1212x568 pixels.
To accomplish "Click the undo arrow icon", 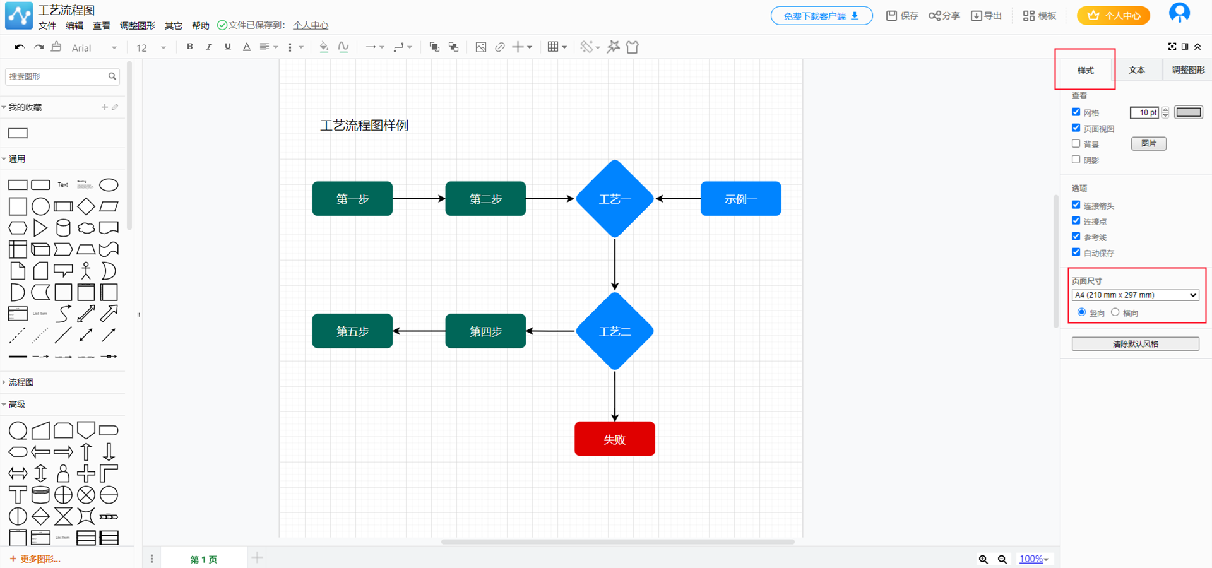I will pos(20,47).
